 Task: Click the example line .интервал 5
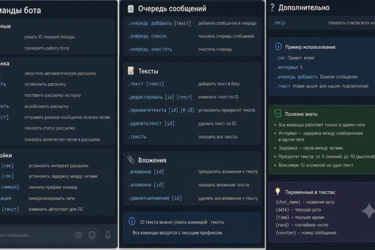[x=290, y=68]
